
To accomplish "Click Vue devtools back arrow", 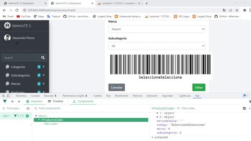I will click(13, 101).
